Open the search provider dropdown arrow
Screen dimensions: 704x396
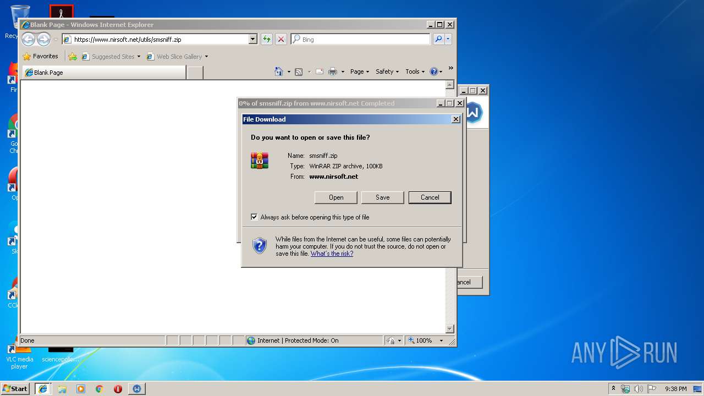pyautogui.click(x=448, y=39)
